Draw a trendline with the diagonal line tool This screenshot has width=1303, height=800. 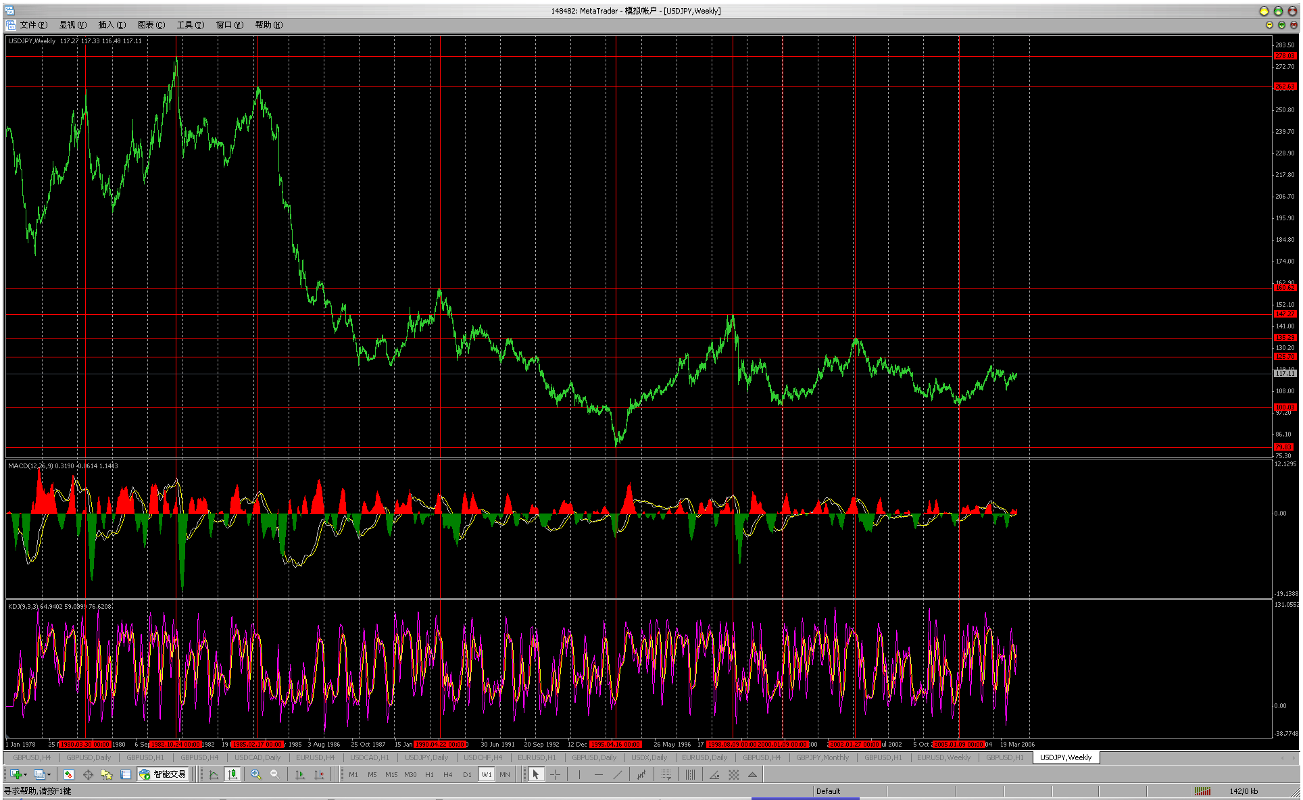617,774
